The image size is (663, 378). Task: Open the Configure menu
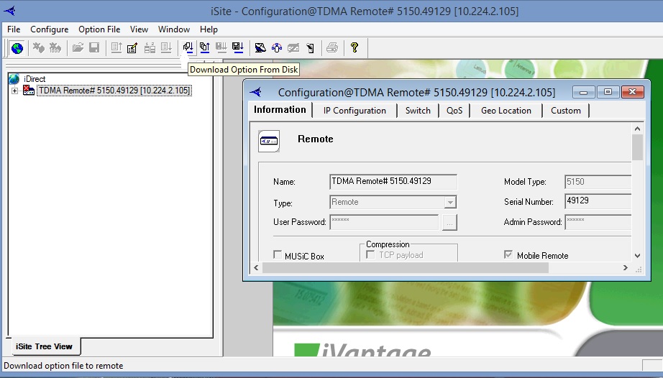point(50,29)
